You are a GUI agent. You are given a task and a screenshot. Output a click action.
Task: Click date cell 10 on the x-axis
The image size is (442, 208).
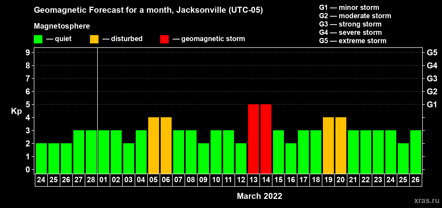216,180
